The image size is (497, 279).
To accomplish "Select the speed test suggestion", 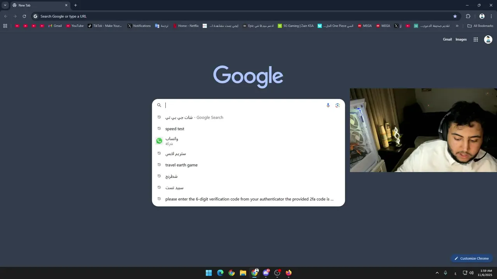I will pyautogui.click(x=248, y=129).
